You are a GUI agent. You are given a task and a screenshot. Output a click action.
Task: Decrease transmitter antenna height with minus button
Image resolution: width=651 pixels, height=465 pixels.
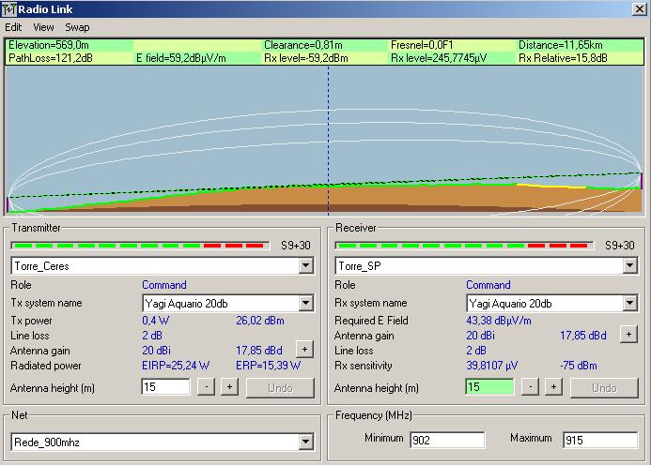pyautogui.click(x=206, y=387)
